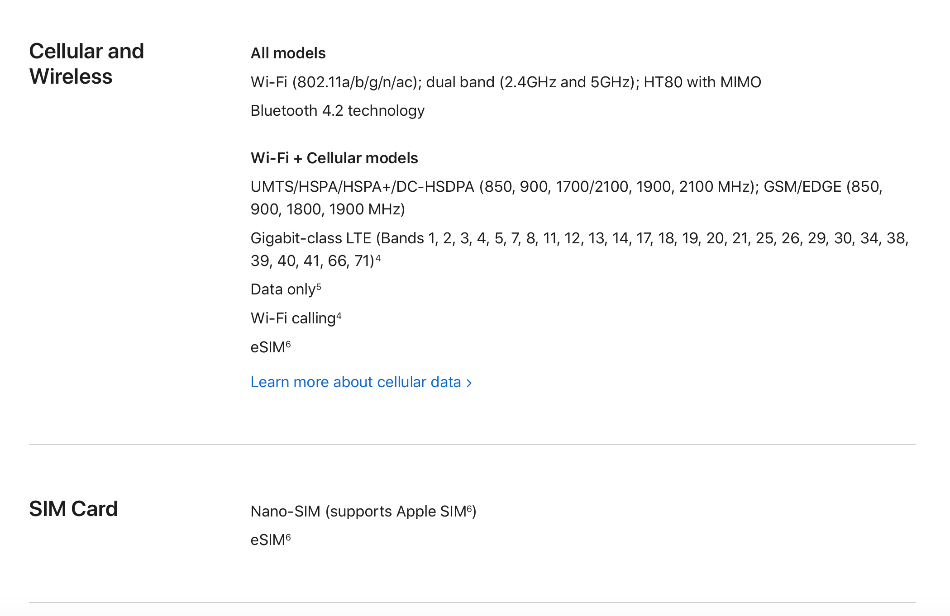Click the Cellular and Wireless section heading
Screen dimensions: 950x616
coord(86,63)
